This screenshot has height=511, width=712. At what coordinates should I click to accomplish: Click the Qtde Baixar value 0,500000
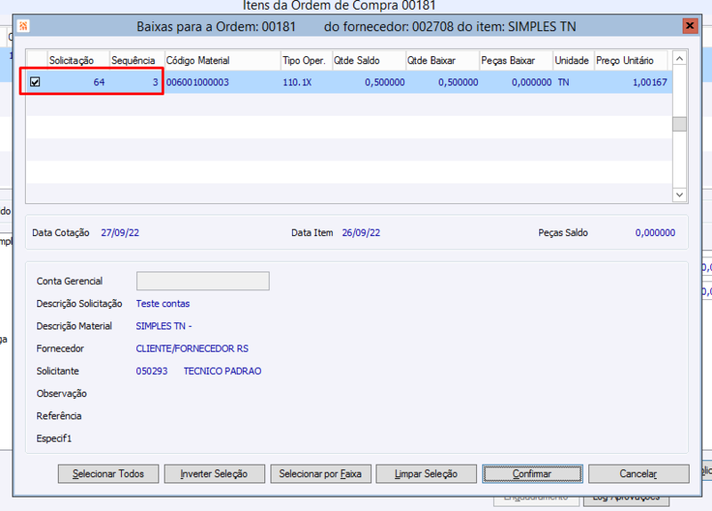tap(458, 82)
